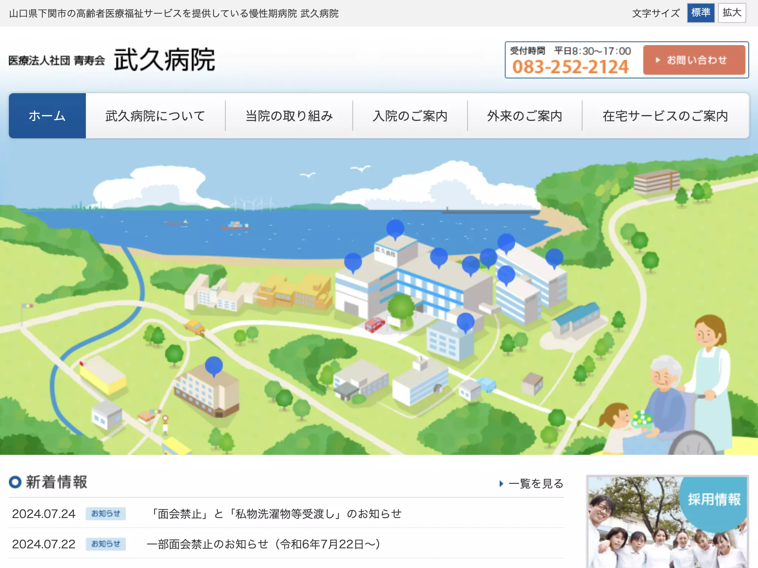
Task: Open the ホーム navigation tab
Action: coord(47,116)
